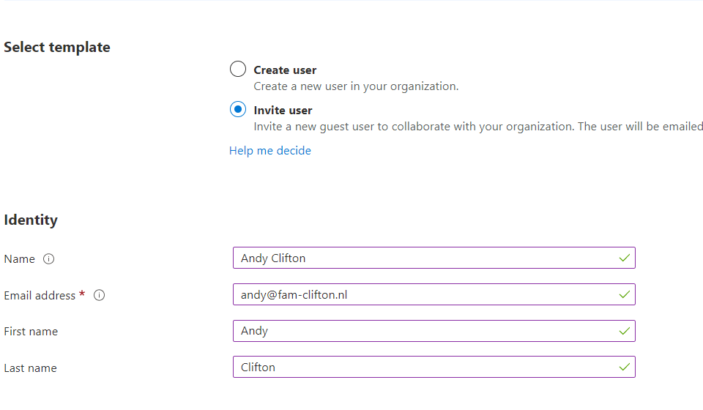
Task: Select the Invite user radio button
Action: 238,110
